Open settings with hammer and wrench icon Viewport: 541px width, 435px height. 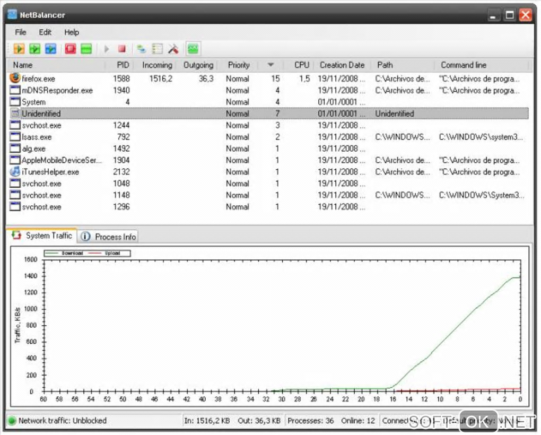173,49
